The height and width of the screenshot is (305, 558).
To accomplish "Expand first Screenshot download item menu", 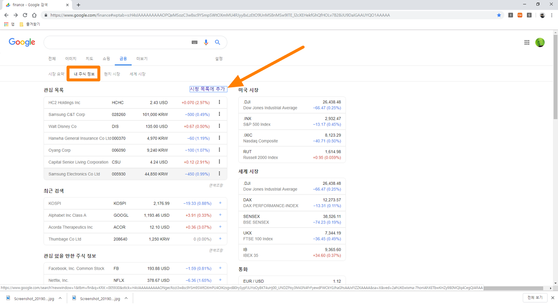I will coord(60,298).
